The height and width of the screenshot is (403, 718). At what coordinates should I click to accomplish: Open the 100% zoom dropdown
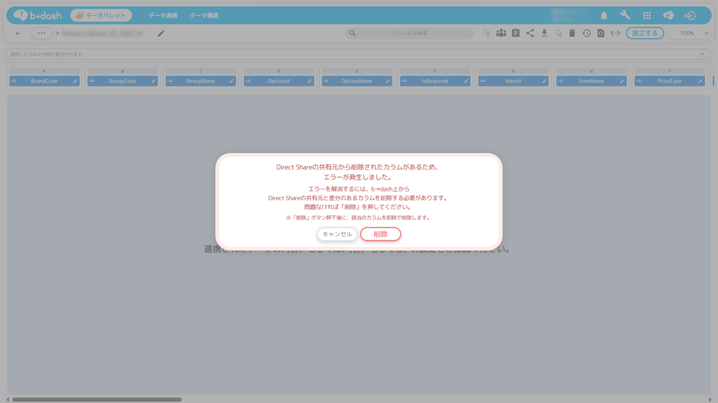tap(691, 33)
